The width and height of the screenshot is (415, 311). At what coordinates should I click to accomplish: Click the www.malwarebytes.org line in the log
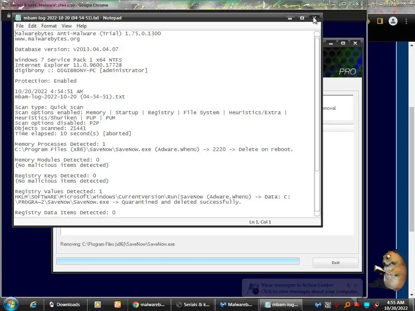[47, 39]
